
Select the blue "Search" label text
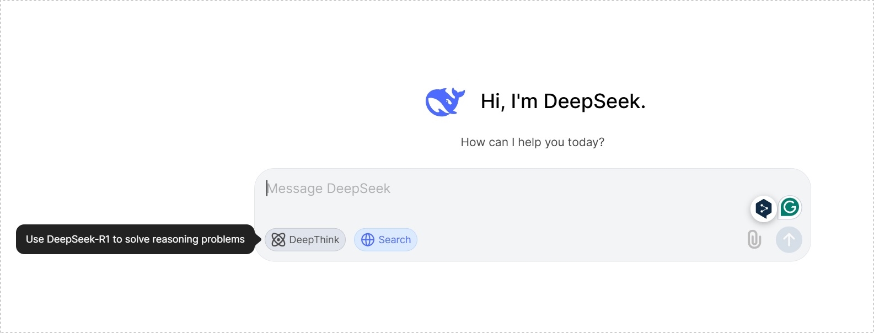(x=395, y=240)
